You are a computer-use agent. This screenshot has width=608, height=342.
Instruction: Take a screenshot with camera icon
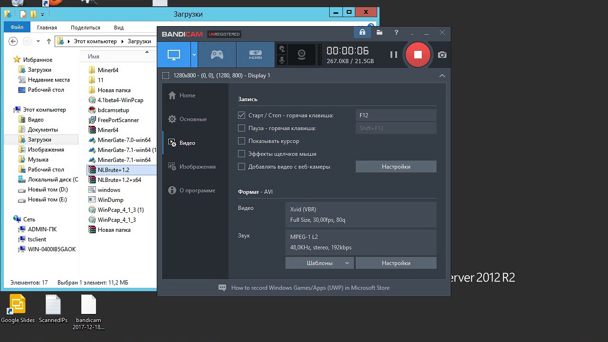[x=442, y=55]
